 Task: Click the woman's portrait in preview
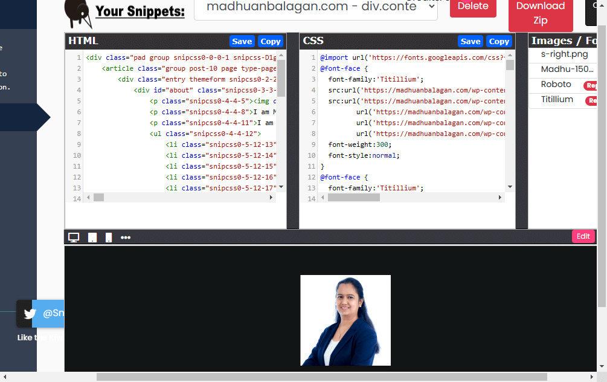click(x=345, y=320)
